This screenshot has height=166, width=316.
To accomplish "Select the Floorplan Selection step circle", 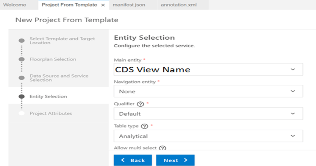I will pos(22,59).
